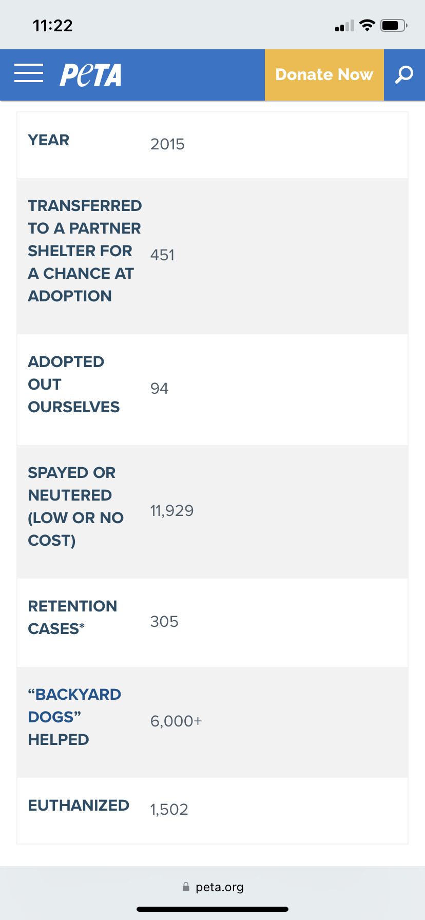Tap the cellular signal bars icon
425x920 pixels.
click(344, 26)
